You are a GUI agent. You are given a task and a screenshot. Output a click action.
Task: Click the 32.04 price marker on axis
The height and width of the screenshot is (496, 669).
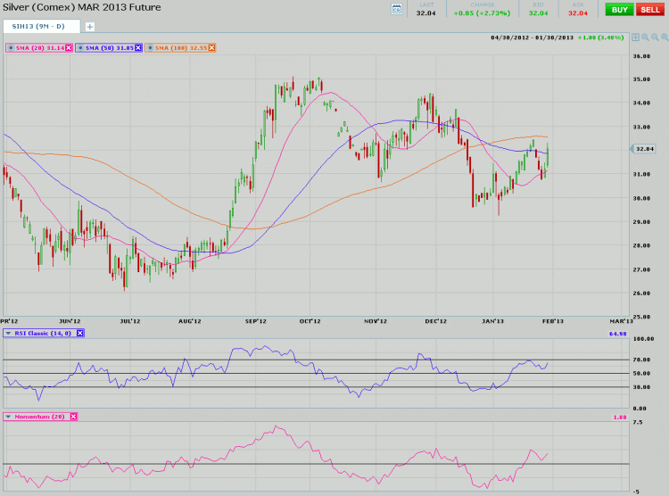click(644, 149)
